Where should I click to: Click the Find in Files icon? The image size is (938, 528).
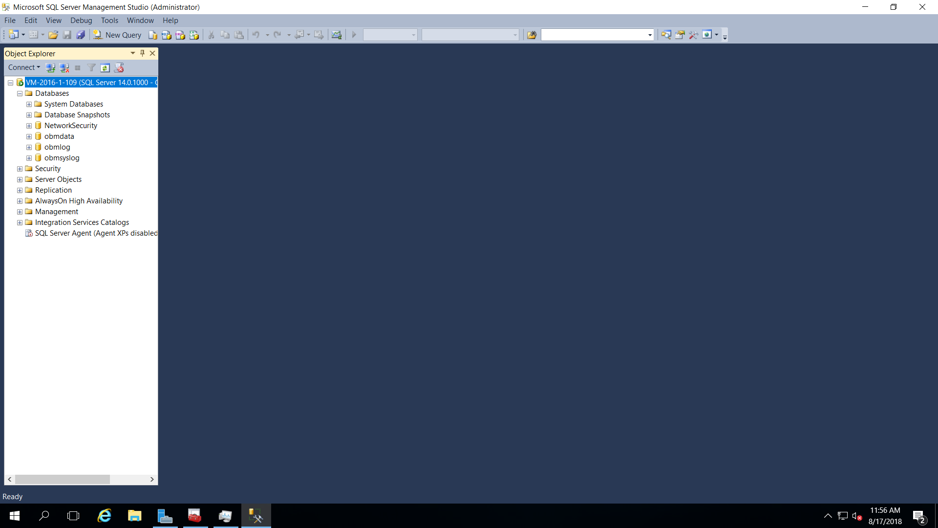[x=532, y=35]
